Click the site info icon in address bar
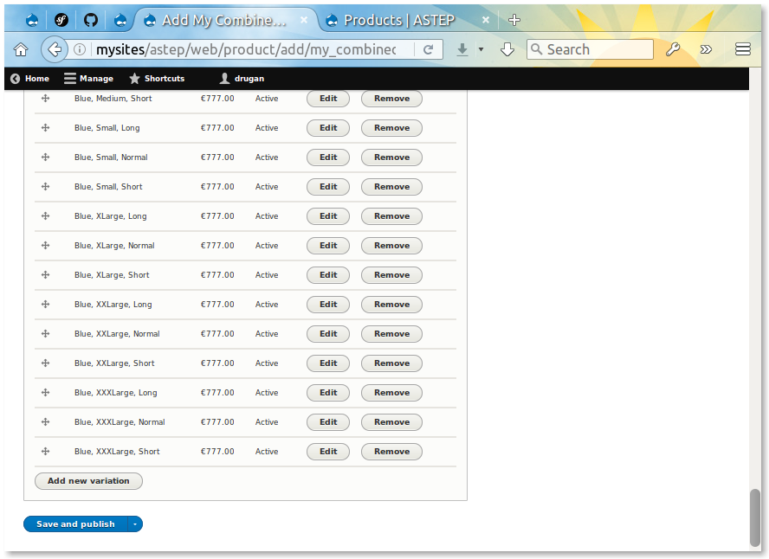 coord(80,49)
